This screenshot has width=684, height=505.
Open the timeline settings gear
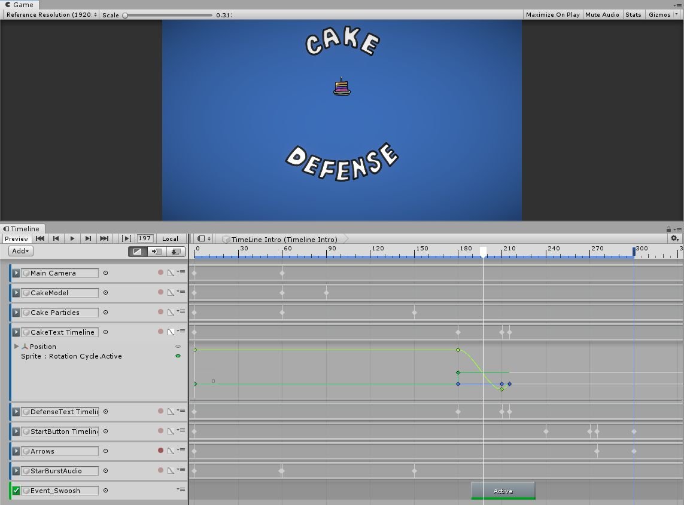pyautogui.click(x=674, y=238)
